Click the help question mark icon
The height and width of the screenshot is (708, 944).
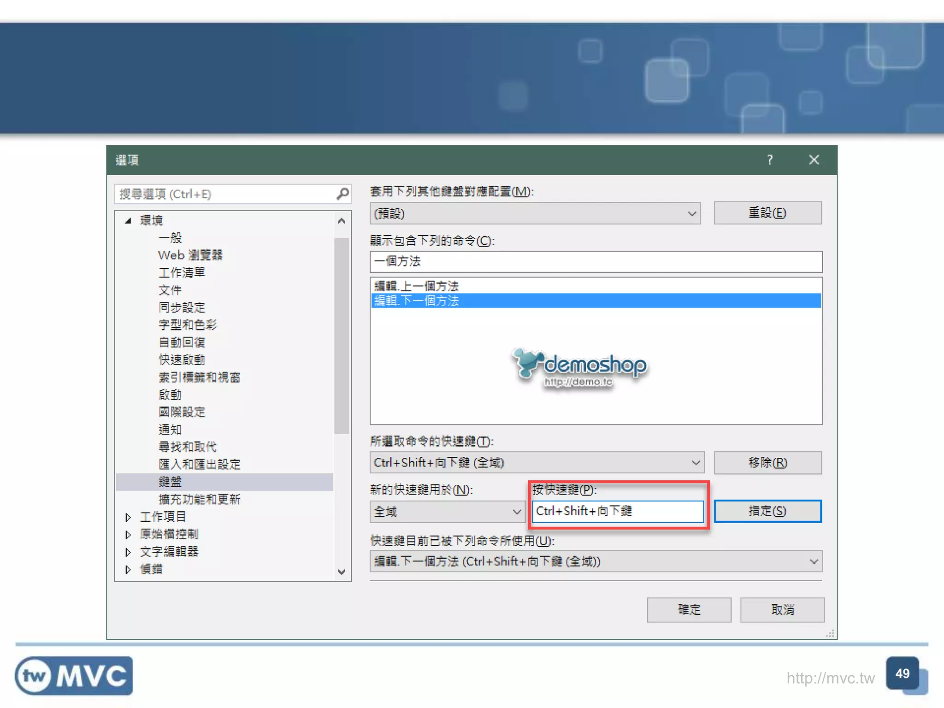tap(770, 159)
